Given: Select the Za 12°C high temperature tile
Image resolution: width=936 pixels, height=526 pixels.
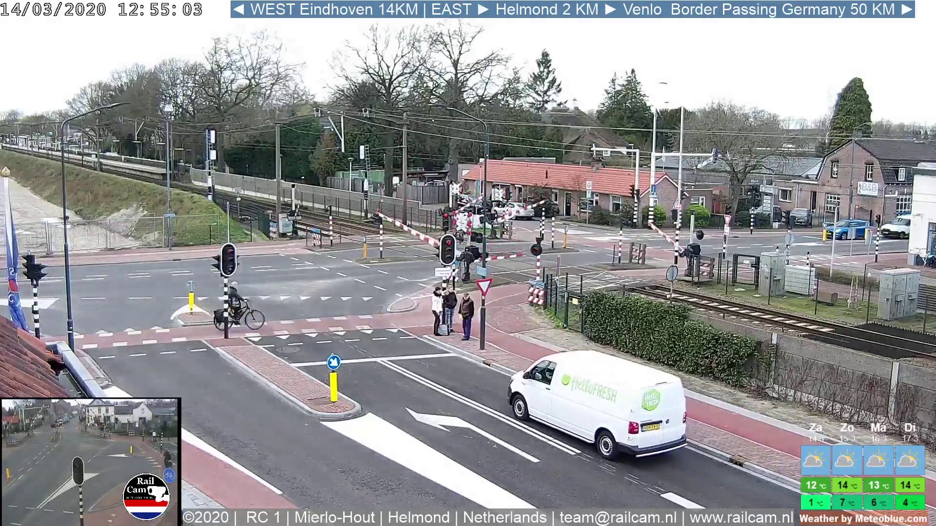Looking at the screenshot, I should 815,485.
